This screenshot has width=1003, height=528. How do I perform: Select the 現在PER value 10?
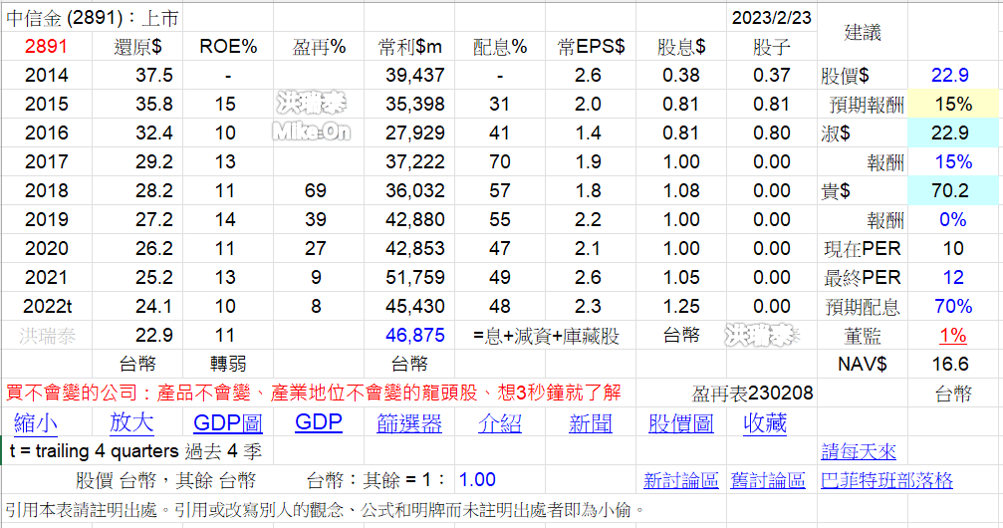[953, 248]
